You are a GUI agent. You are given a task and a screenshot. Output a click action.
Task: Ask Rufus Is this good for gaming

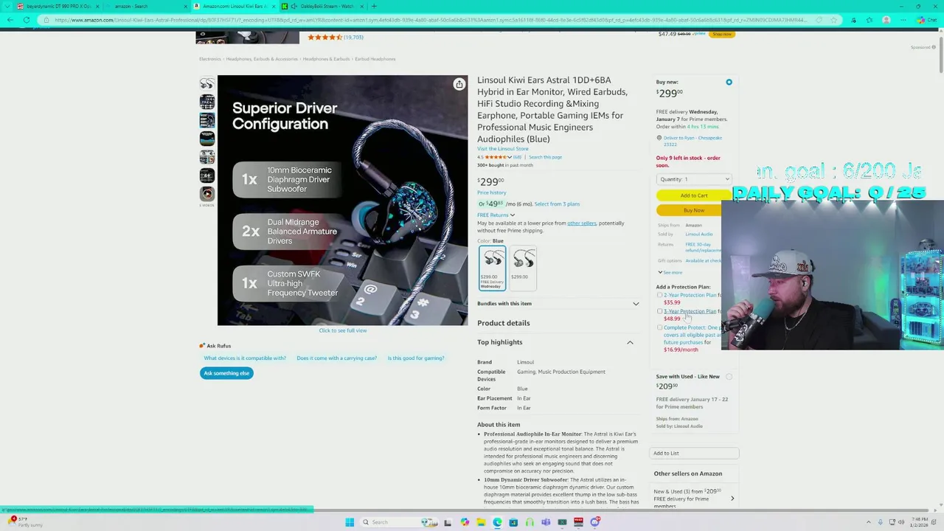[x=416, y=358]
